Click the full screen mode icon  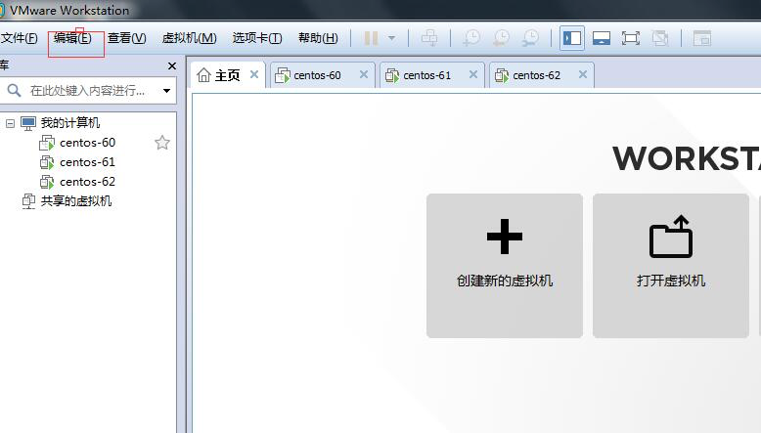point(631,38)
